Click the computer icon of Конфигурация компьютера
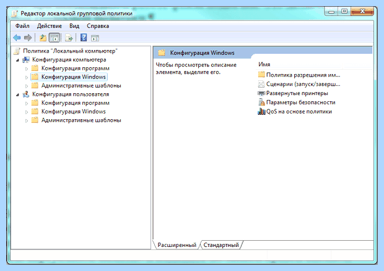384x271 pixels. pyautogui.click(x=26, y=60)
